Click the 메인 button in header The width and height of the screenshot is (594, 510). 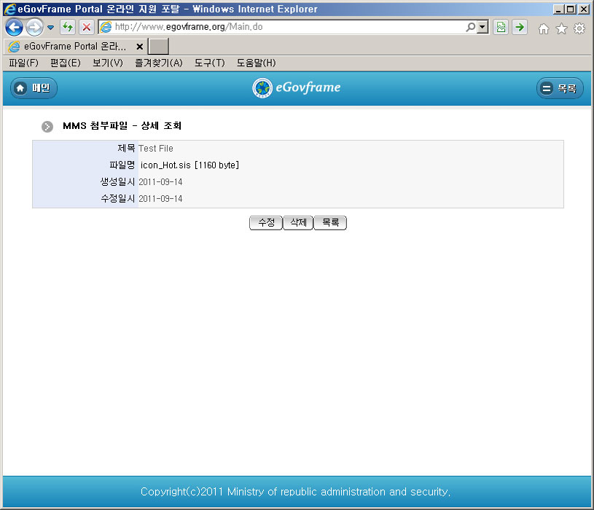point(34,88)
